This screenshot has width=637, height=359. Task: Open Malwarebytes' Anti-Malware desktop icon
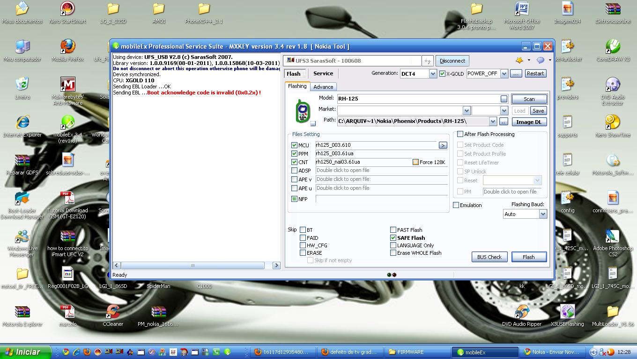coord(68,91)
